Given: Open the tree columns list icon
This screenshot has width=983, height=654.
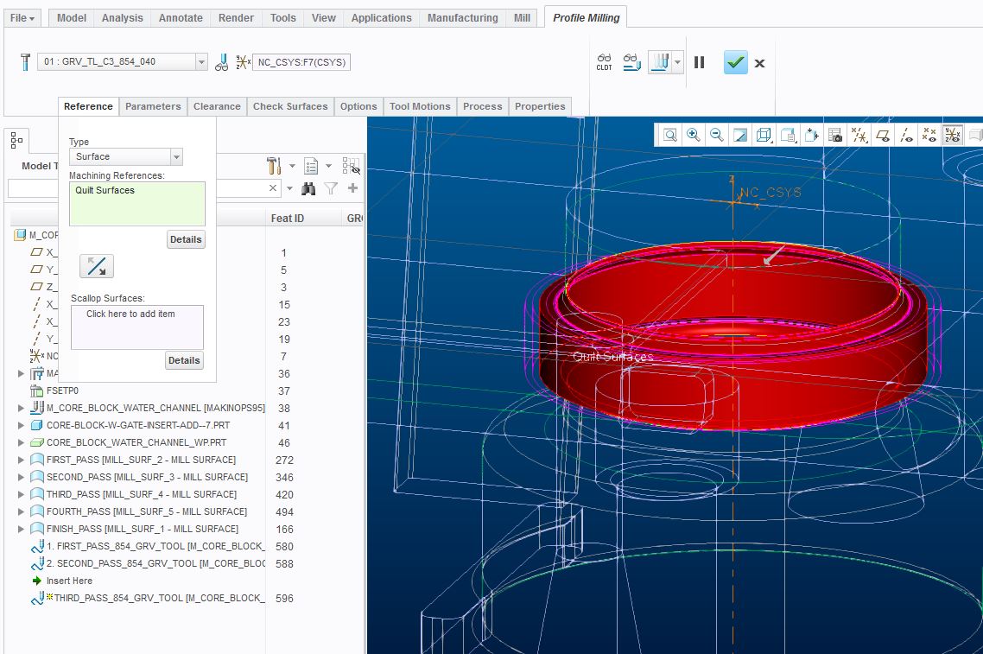Looking at the screenshot, I should 311,166.
